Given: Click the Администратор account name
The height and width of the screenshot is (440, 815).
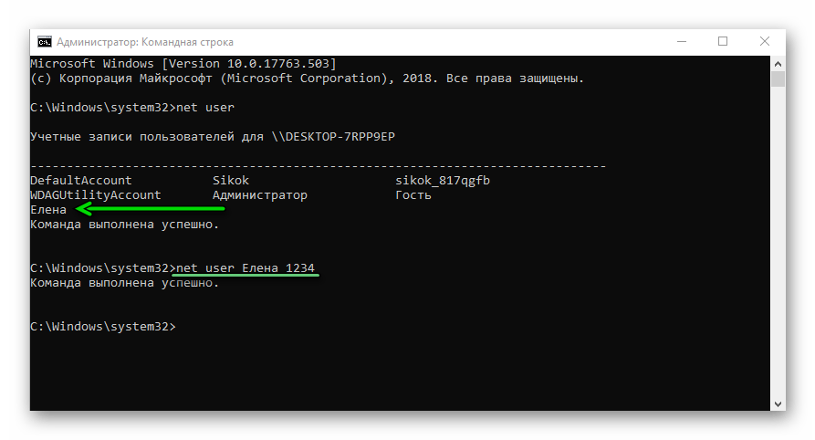Looking at the screenshot, I should [x=260, y=195].
